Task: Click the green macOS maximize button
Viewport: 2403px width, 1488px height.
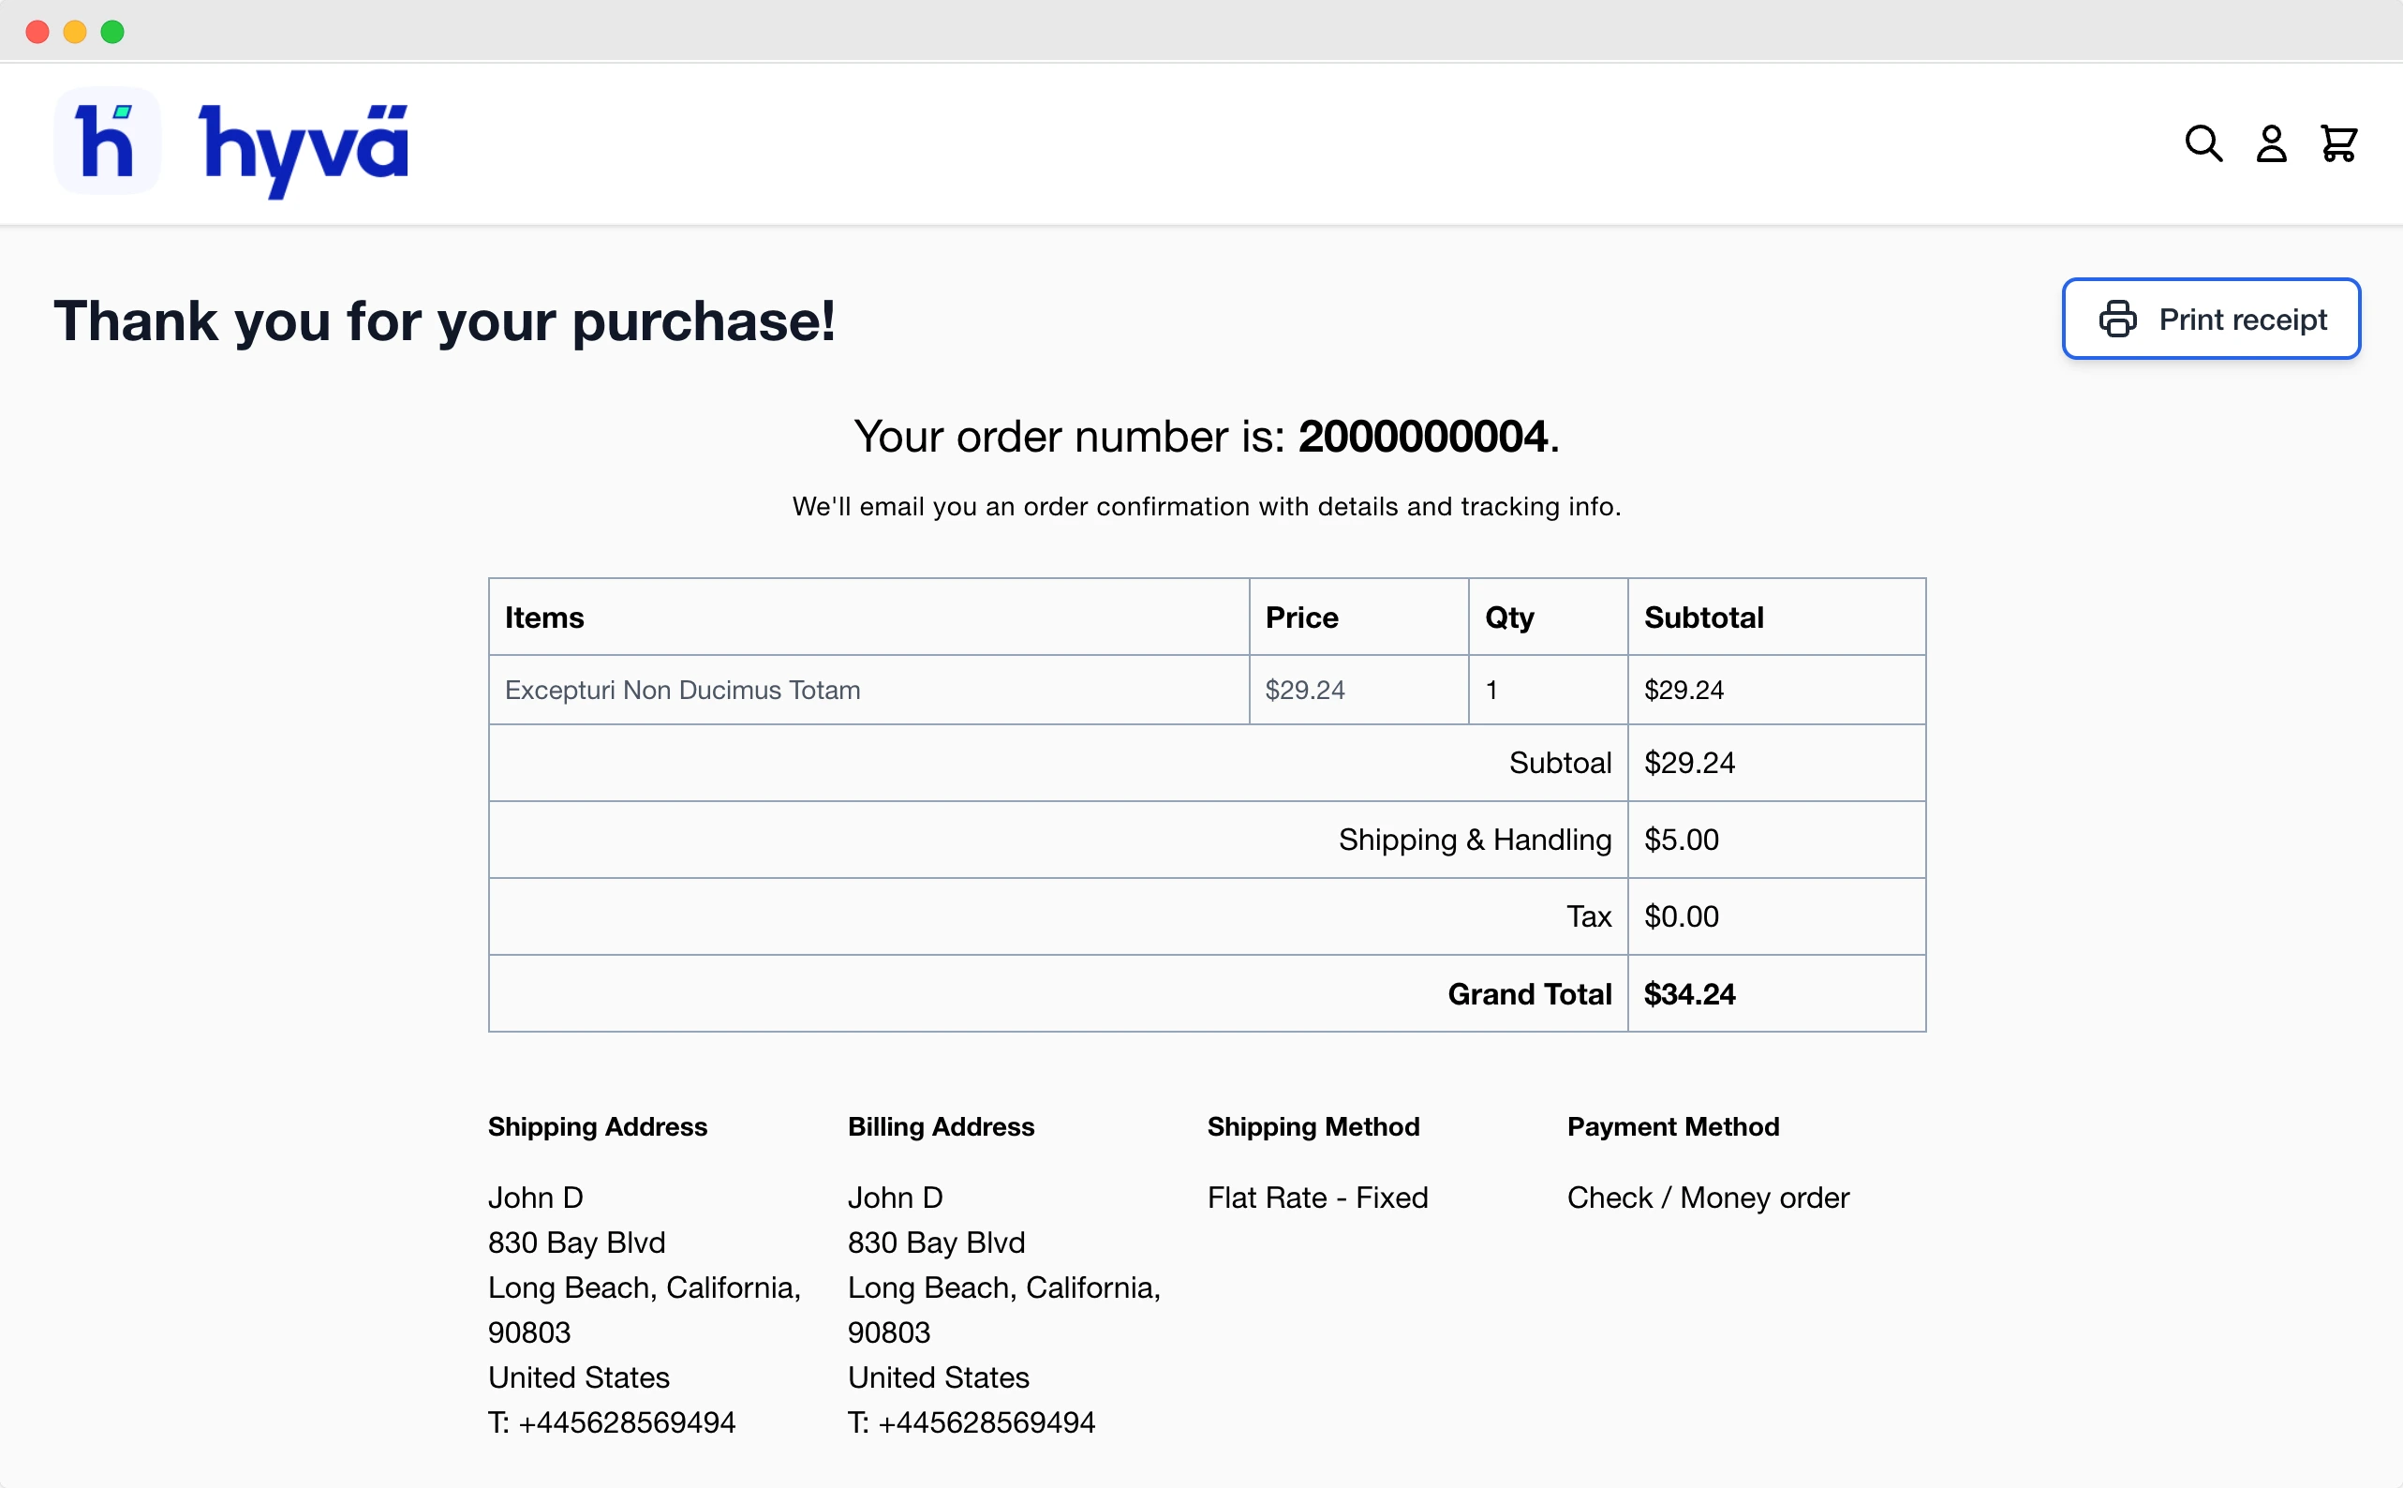Action: [113, 32]
